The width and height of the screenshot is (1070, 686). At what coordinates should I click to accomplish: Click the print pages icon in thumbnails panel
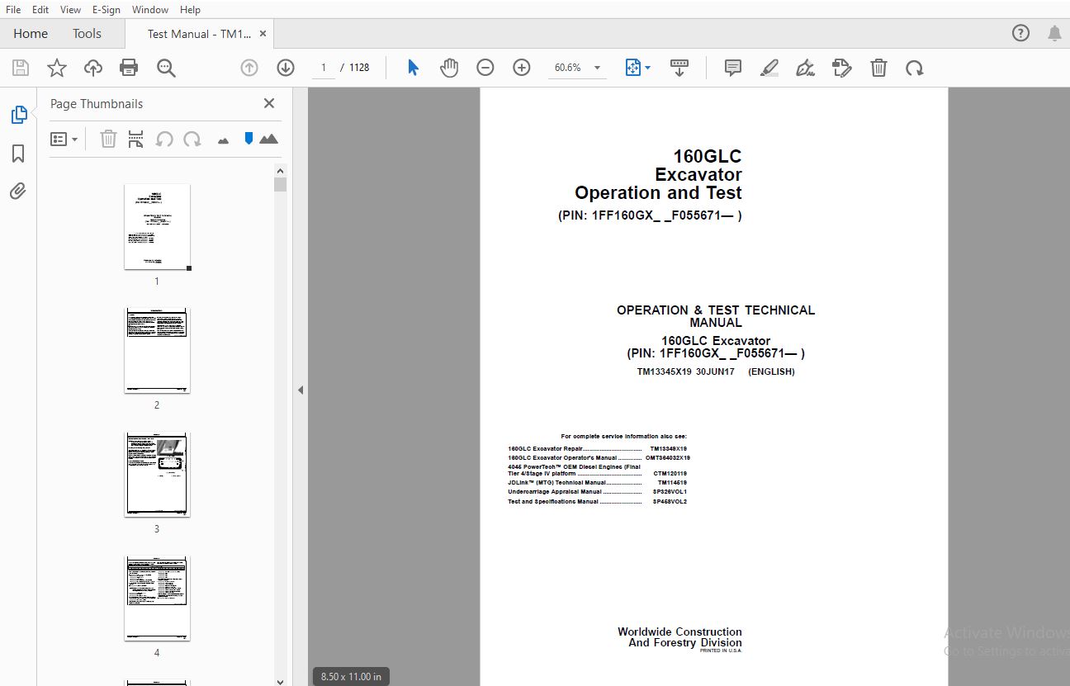[136, 139]
